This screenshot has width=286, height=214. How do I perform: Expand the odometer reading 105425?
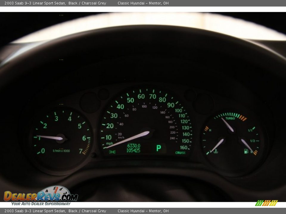(x=134, y=151)
